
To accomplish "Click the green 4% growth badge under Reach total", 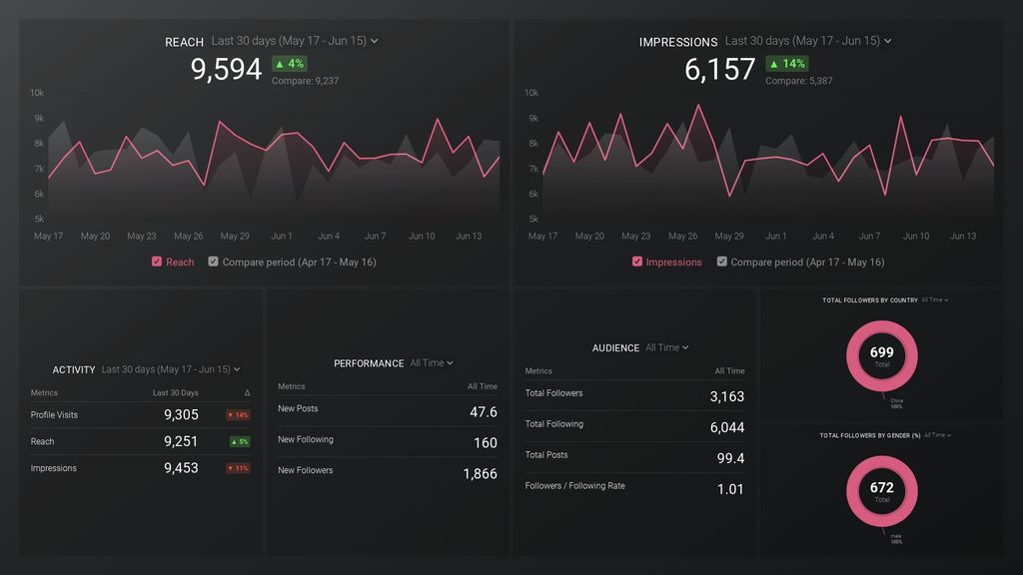I will [290, 63].
